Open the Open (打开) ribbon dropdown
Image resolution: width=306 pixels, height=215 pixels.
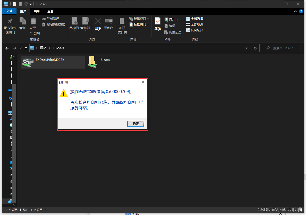pyautogui.click(x=177, y=20)
